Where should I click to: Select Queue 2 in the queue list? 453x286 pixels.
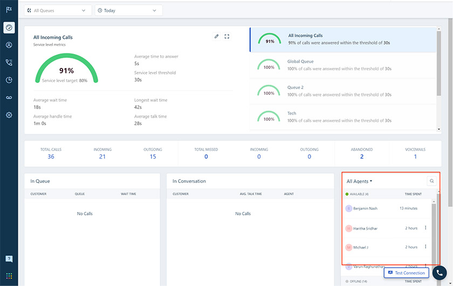click(343, 91)
